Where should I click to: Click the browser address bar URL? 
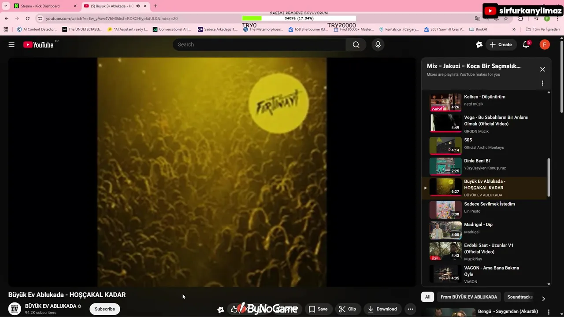click(112, 18)
